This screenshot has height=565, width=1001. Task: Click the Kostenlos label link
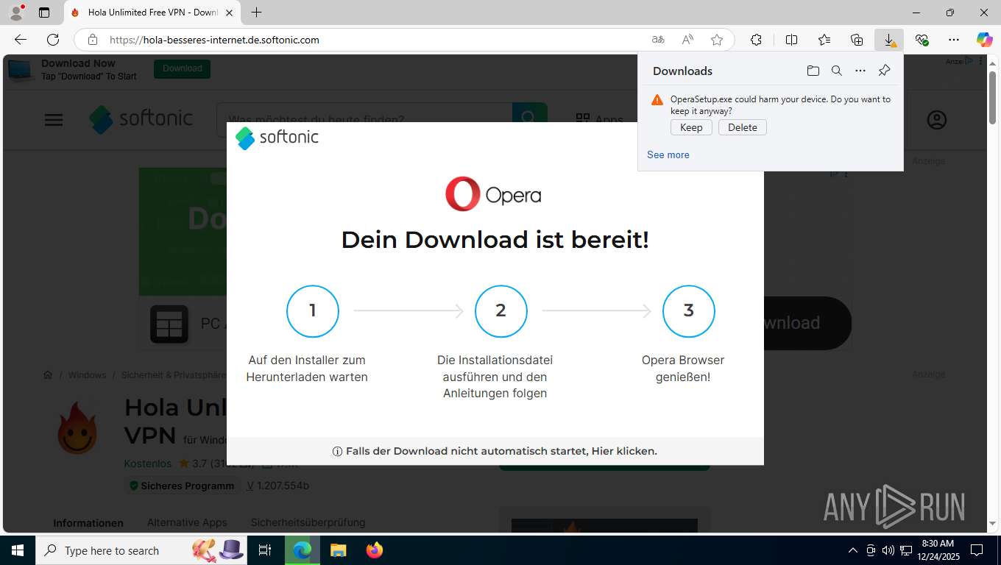(147, 463)
